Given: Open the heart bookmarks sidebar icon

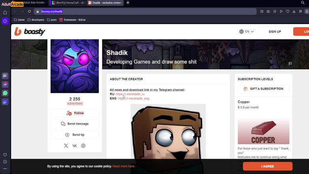Looking at the screenshot, I should coord(5,155).
